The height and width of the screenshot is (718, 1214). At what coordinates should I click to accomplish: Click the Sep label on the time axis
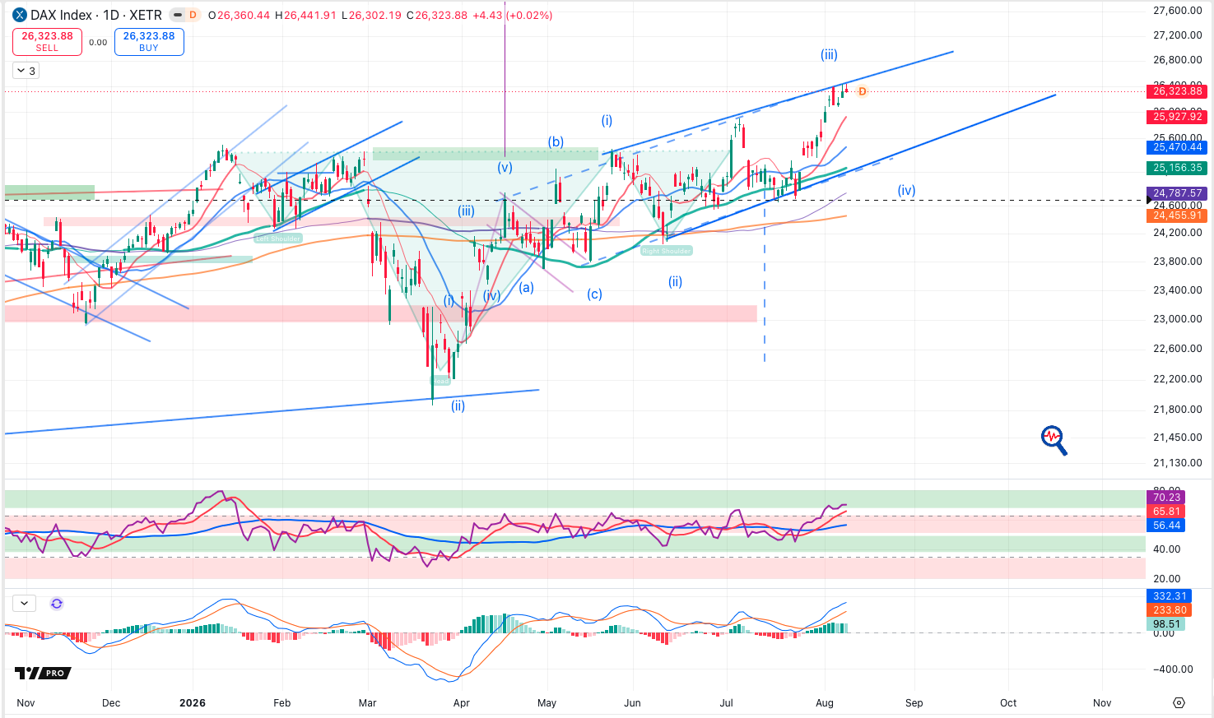(x=914, y=703)
